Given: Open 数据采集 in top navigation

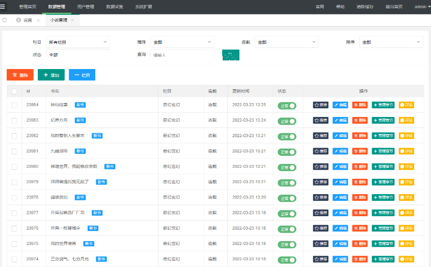Looking at the screenshot, I should pos(114,7).
